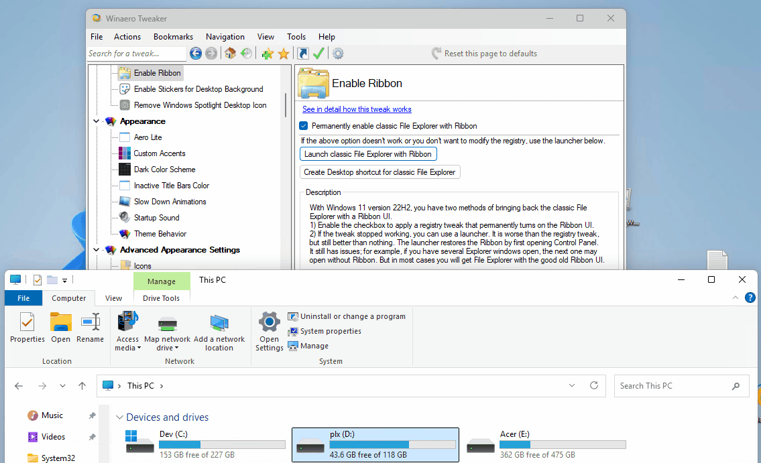Screen dimensions: 761x463
Task: Select the plx (D:) drive
Action: coord(375,444)
